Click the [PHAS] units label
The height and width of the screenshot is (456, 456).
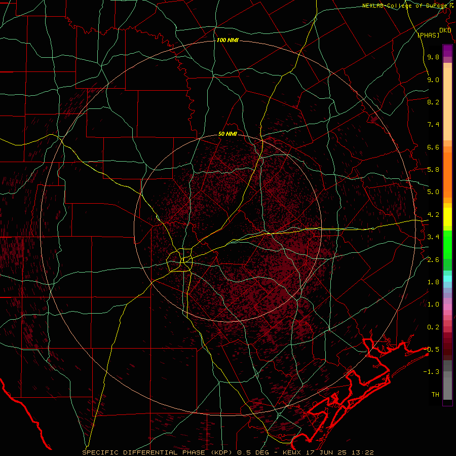428,35
